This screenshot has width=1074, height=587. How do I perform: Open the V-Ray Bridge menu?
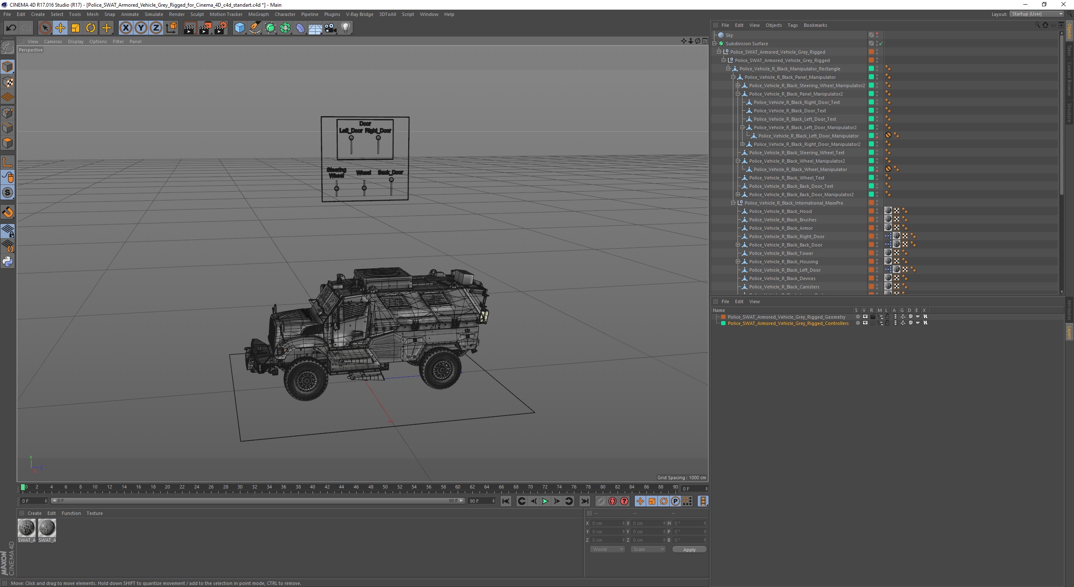(x=360, y=14)
